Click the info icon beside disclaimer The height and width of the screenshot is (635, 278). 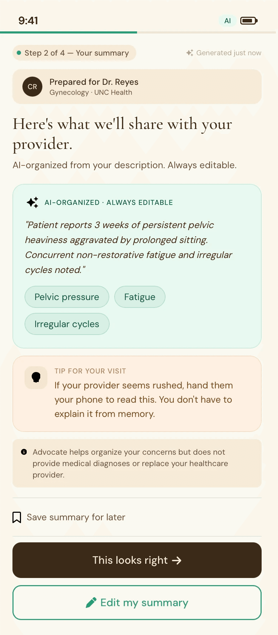[24, 452]
